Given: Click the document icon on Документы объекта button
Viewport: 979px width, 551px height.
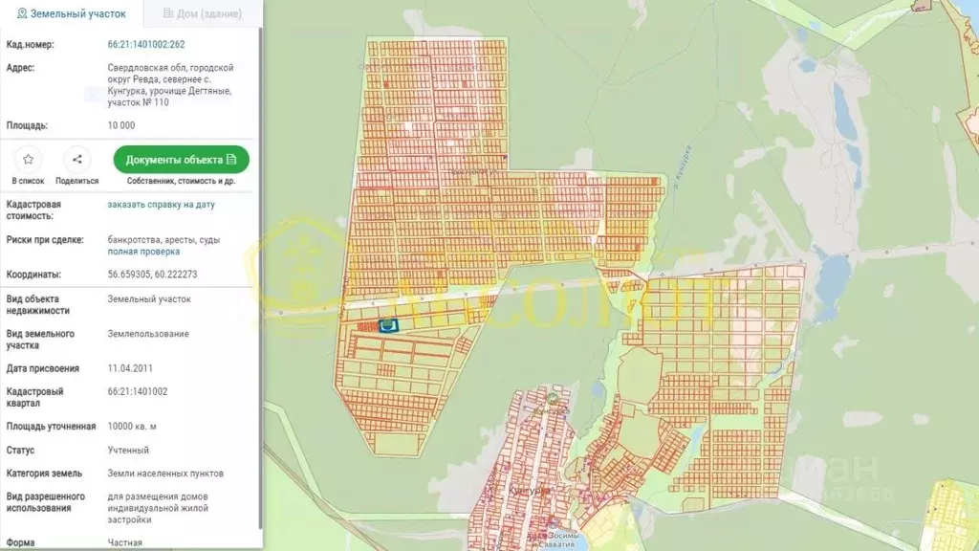Looking at the screenshot, I should pos(231,160).
